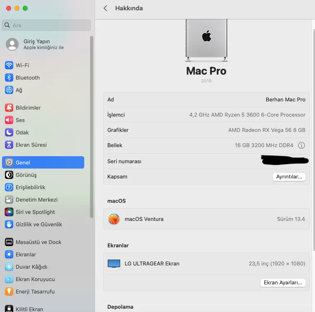Click the green zoom window button
Image resolution: width=315 pixels, height=312 pixels.
(x=25, y=8)
